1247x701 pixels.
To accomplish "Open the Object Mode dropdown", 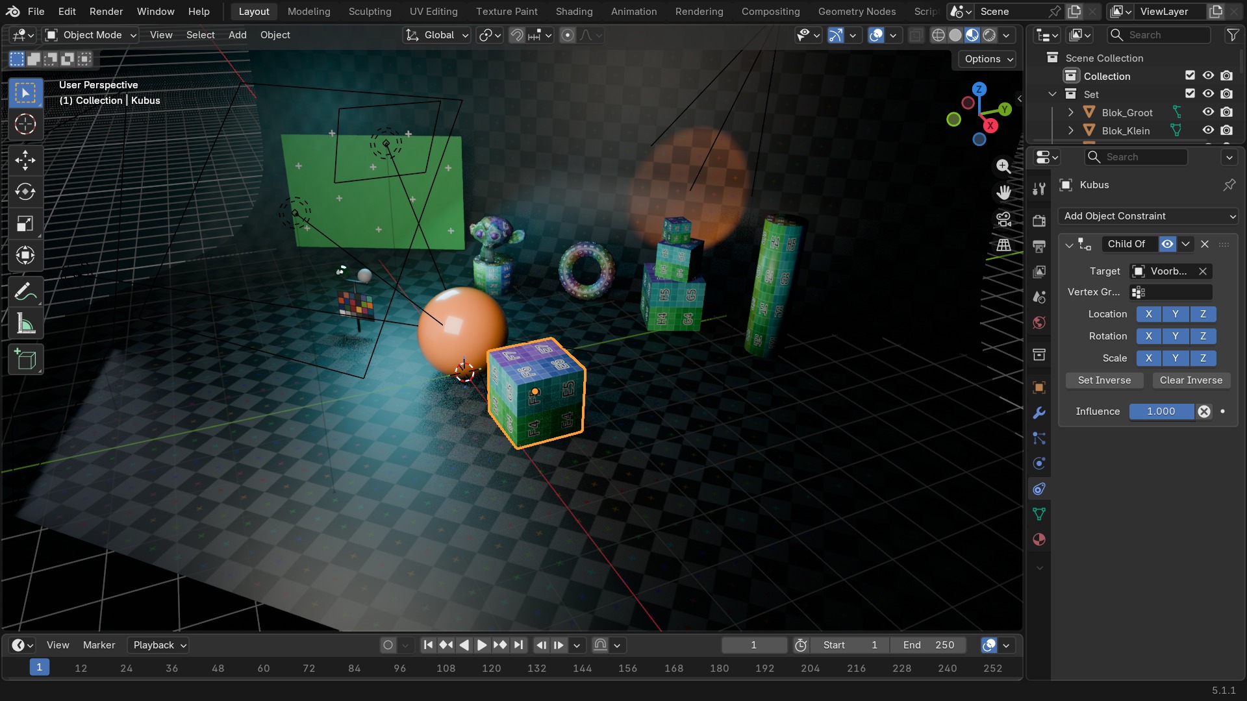I will pos(91,35).
